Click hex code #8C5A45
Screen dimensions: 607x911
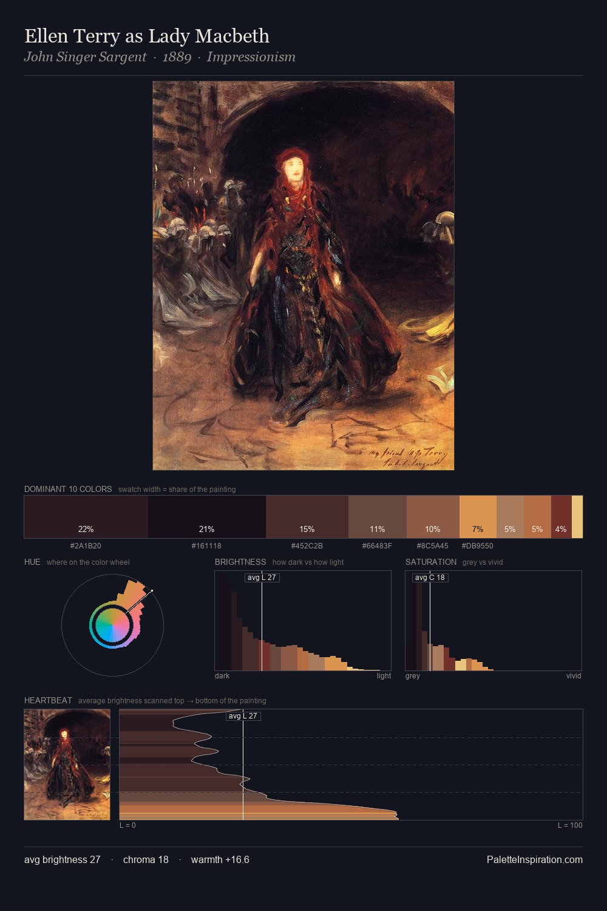coord(433,546)
